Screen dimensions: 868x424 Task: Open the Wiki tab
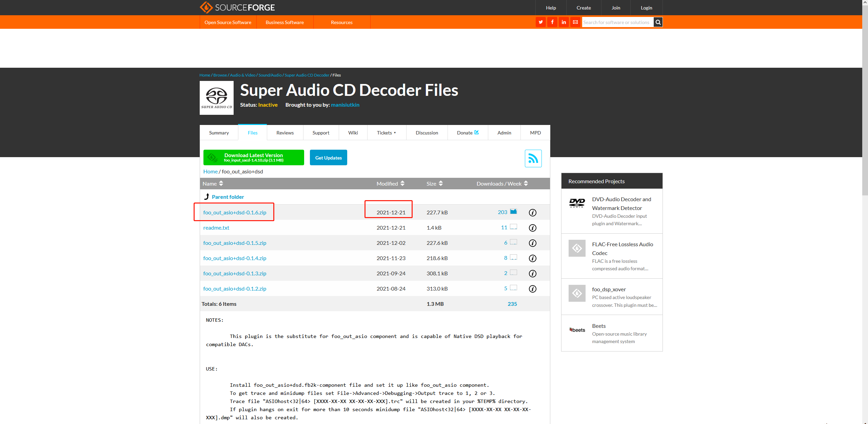click(353, 133)
